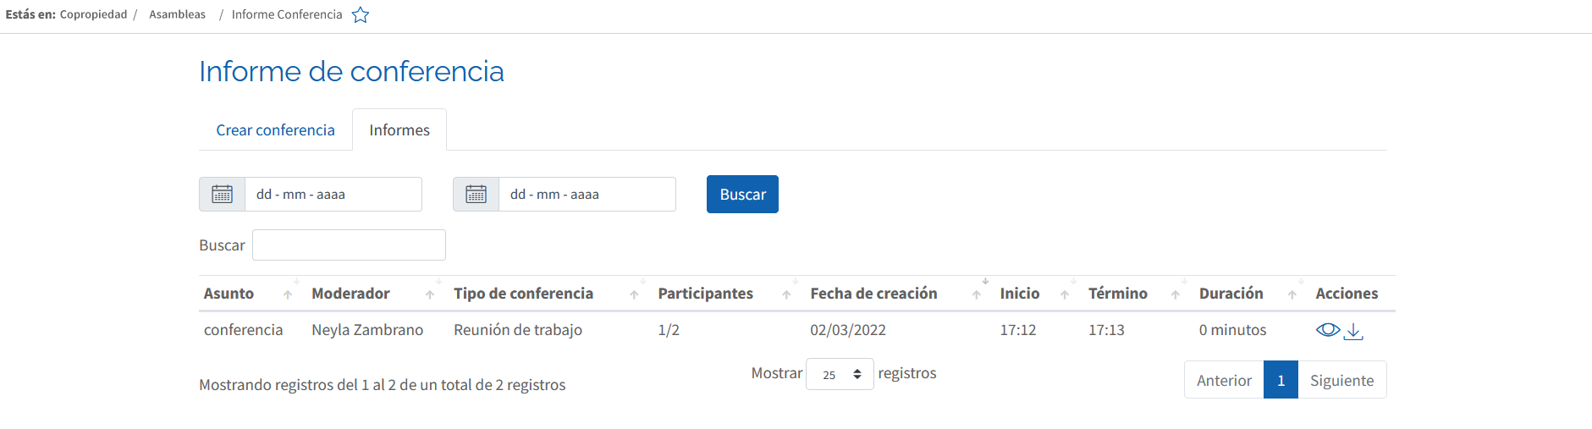
Task: Select the Informes tab
Action: click(399, 130)
